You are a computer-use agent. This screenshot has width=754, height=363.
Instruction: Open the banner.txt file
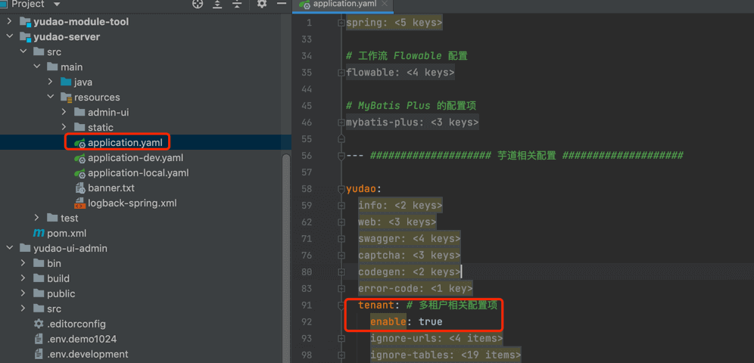pyautogui.click(x=111, y=188)
